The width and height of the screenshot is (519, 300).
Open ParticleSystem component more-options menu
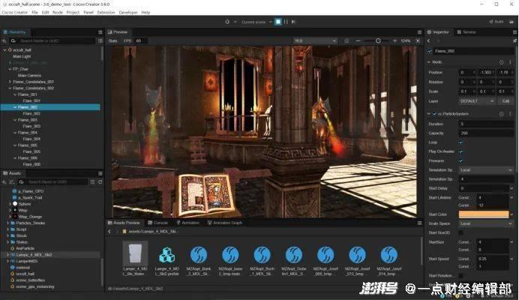coord(510,113)
